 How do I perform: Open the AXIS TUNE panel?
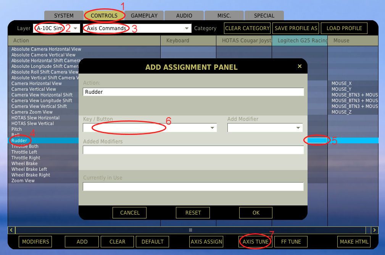click(255, 242)
